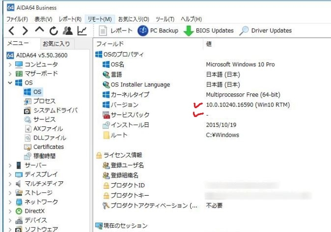Select the サーバー tower icon in tree

19,165
